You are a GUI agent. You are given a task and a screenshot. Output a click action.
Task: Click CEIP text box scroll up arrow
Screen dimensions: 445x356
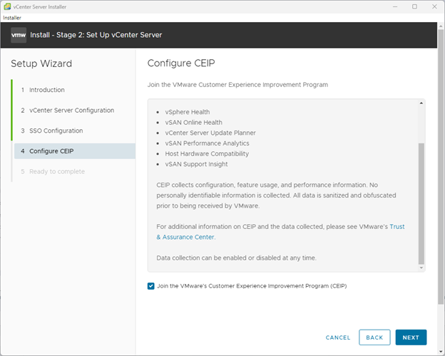tap(421, 103)
